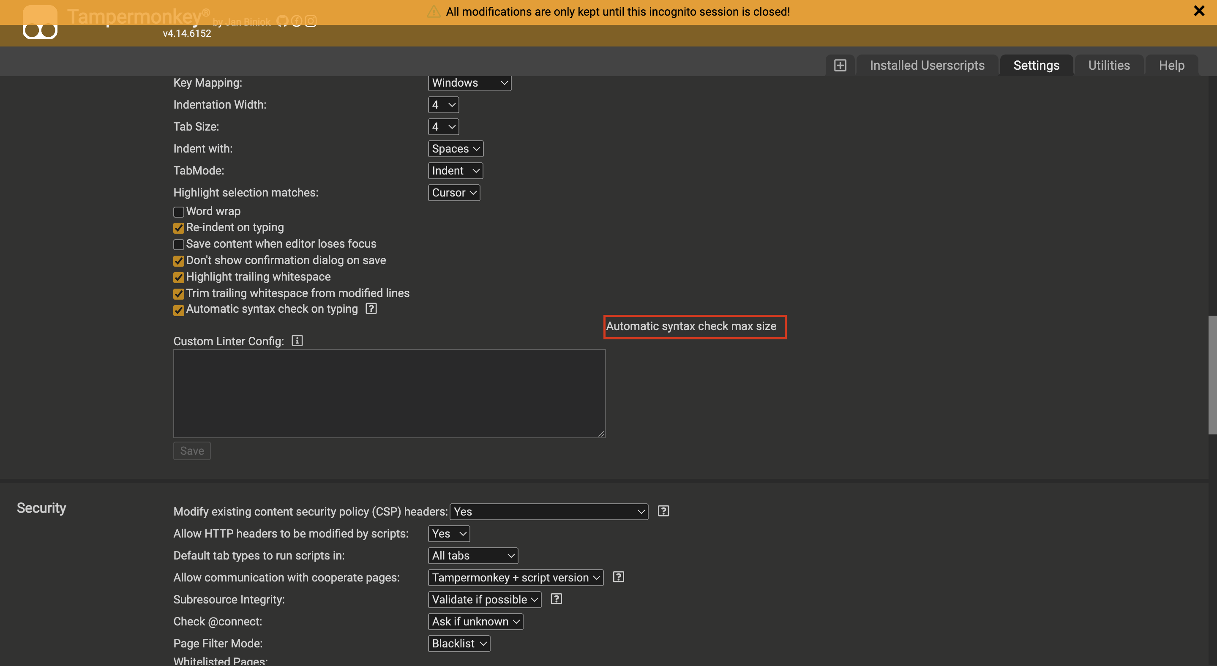1217x666 pixels.
Task: Open the Key Mapping dropdown
Action: click(x=469, y=83)
